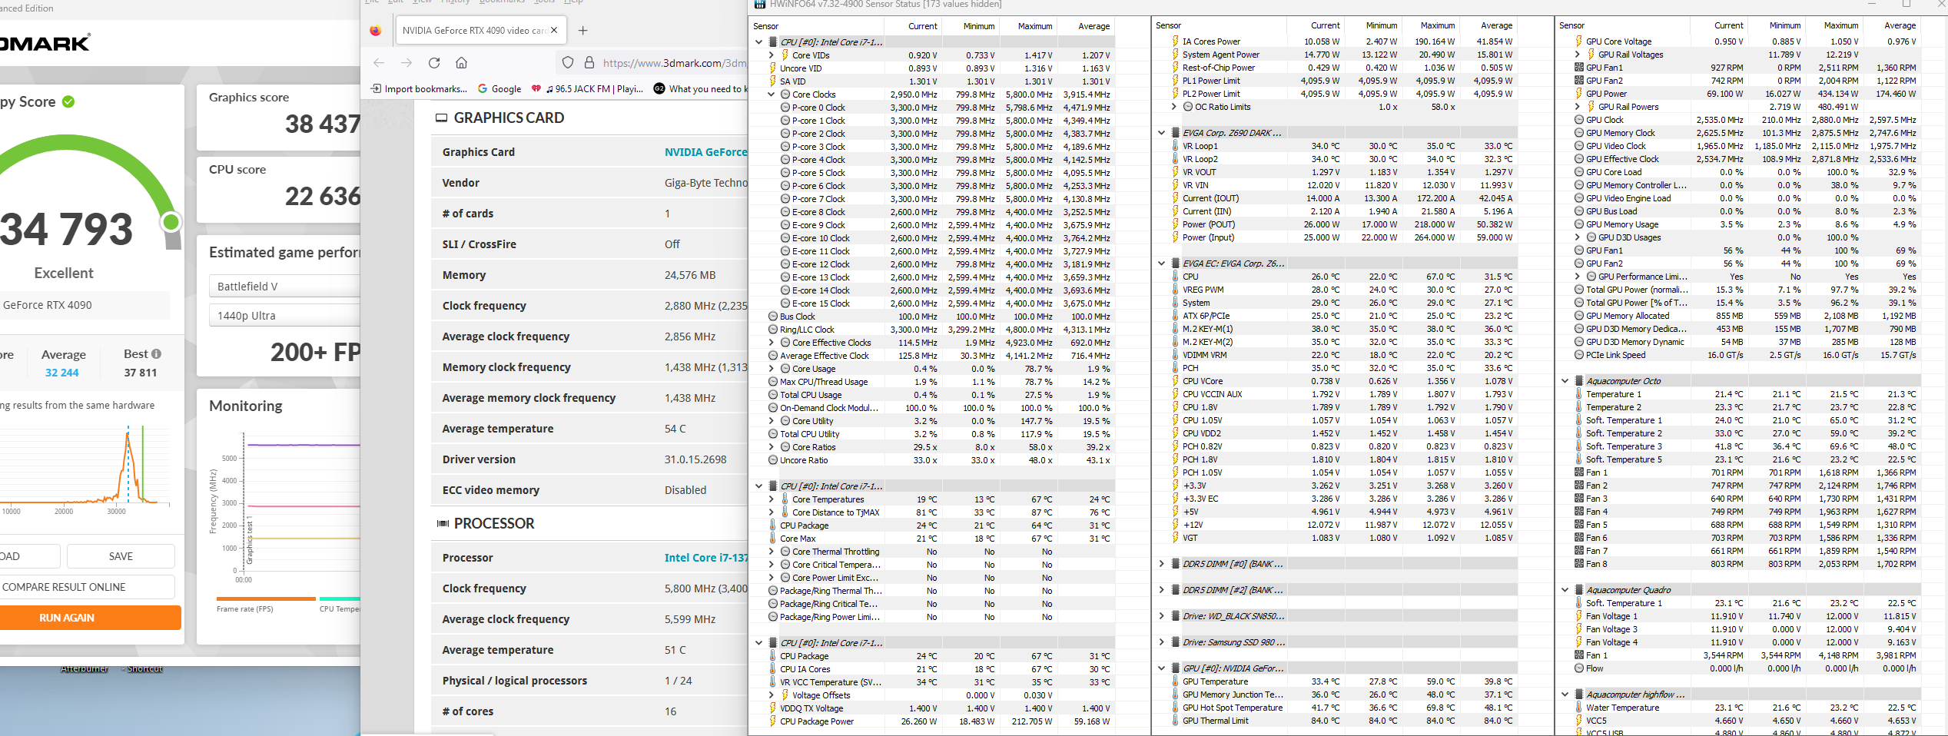Select the Total GPU Power (normali... row
1948x736 pixels.
(1739, 290)
